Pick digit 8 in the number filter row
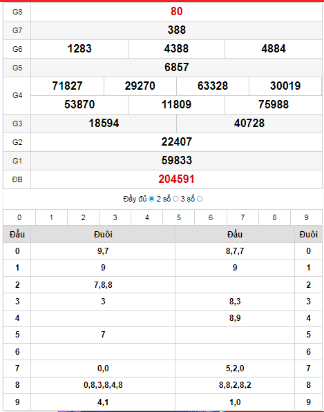The image size is (324, 412). 274,217
